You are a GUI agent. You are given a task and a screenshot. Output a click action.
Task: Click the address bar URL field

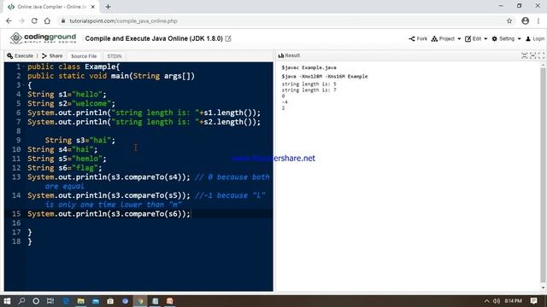pyautogui.click(x=279, y=20)
